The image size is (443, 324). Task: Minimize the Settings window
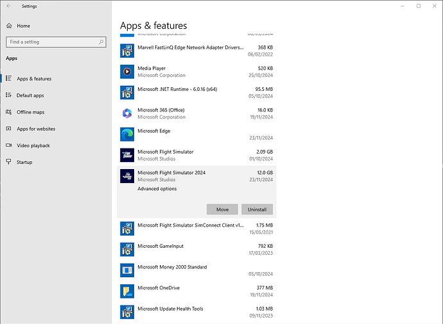(403, 6)
